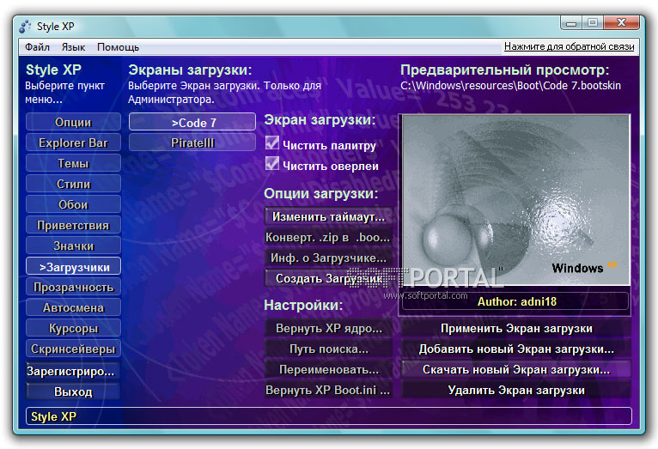Open the Прозрачность section
The height and width of the screenshot is (449, 658).
(73, 288)
